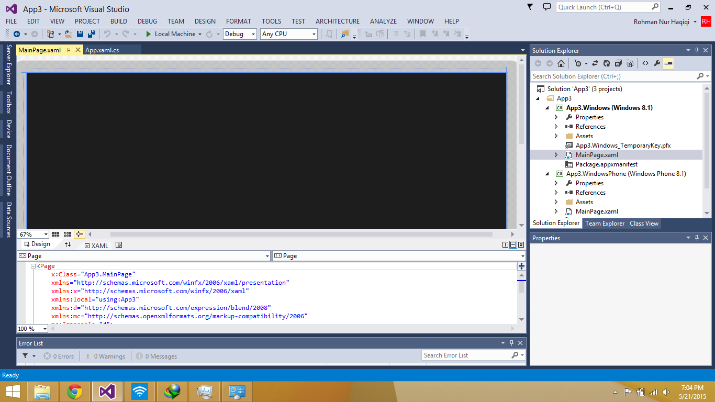Image resolution: width=715 pixels, height=402 pixels.
Task: Click the Quick Launch search box
Action: coord(608,7)
